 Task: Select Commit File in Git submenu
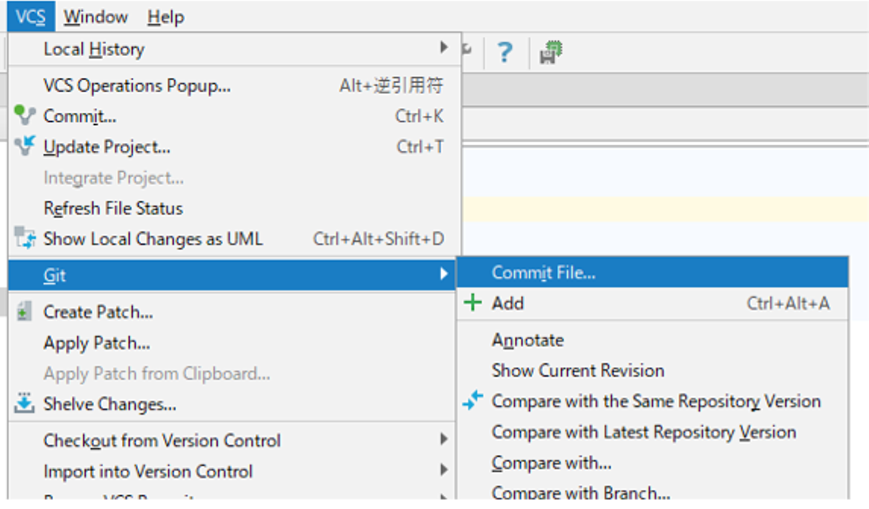[543, 273]
